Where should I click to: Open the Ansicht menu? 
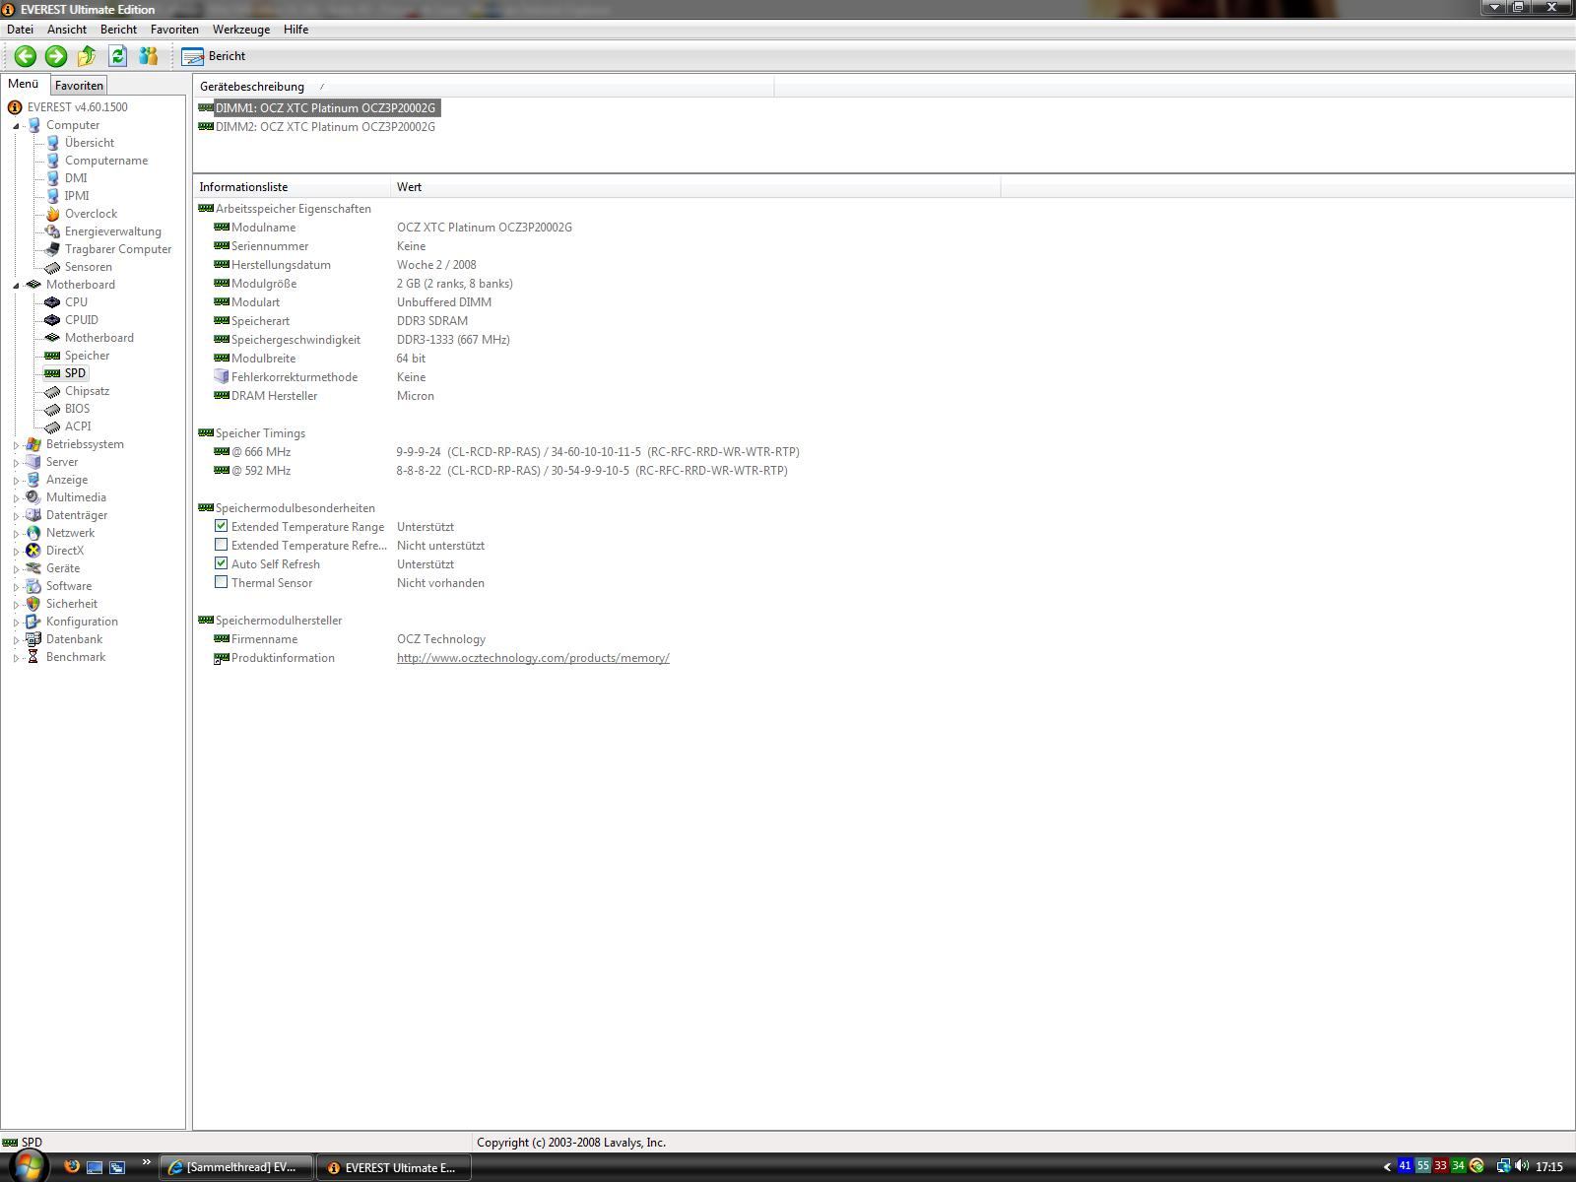67,30
